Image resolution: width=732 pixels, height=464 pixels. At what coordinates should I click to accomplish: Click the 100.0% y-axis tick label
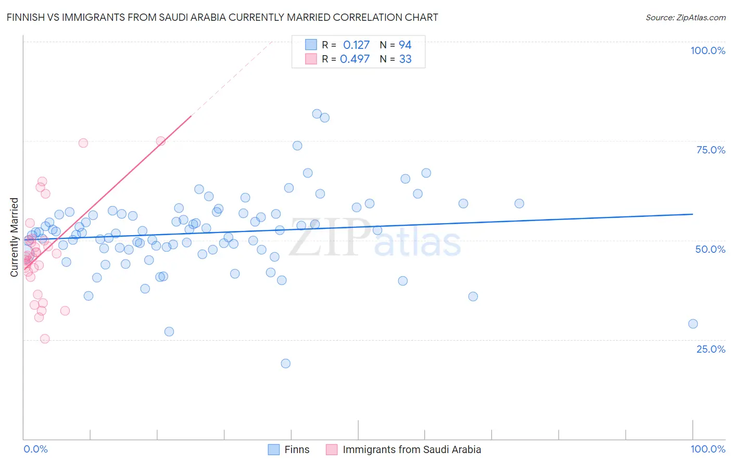[x=708, y=50]
